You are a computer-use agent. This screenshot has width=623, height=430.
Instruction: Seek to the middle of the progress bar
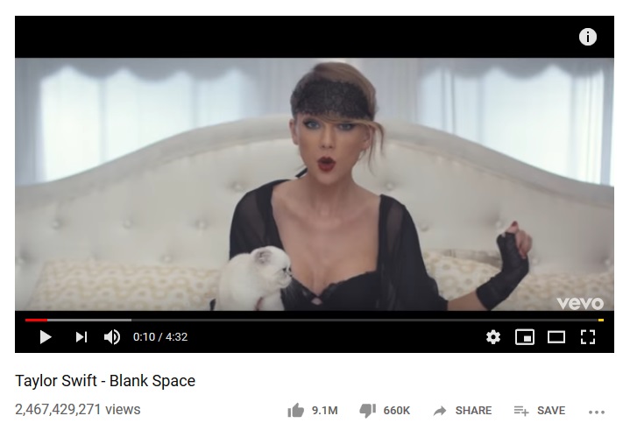(x=315, y=320)
